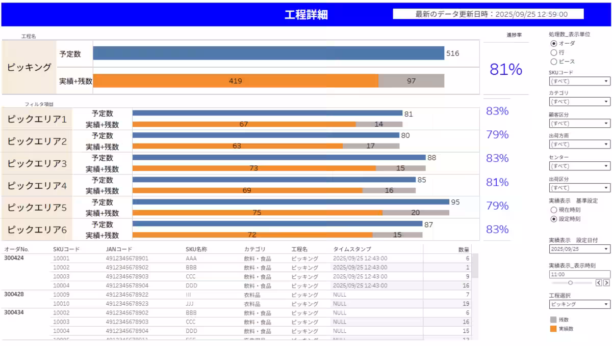Expand the カテゴリ filter dropdown

pos(579,102)
